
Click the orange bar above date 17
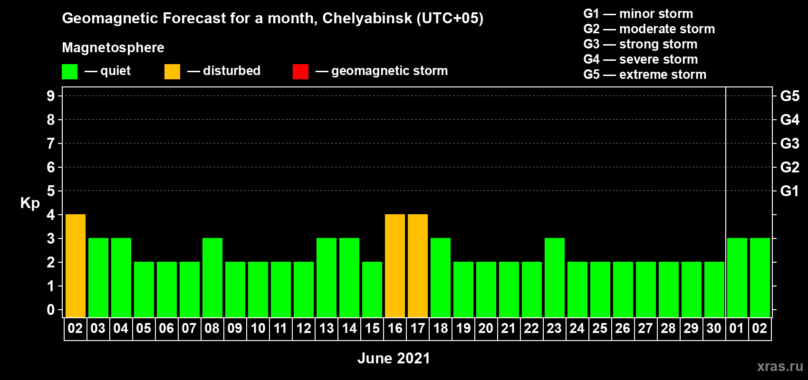coord(418,266)
